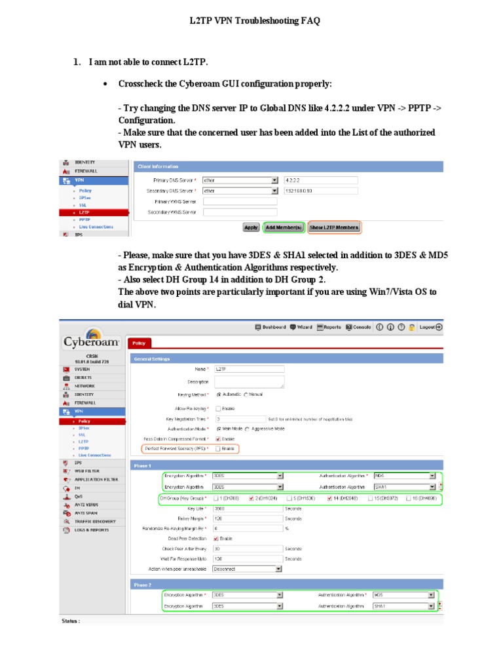Open Phase 2 starred Encryption Algorithm dropdown
The height and width of the screenshot is (671, 503).
tap(248, 595)
